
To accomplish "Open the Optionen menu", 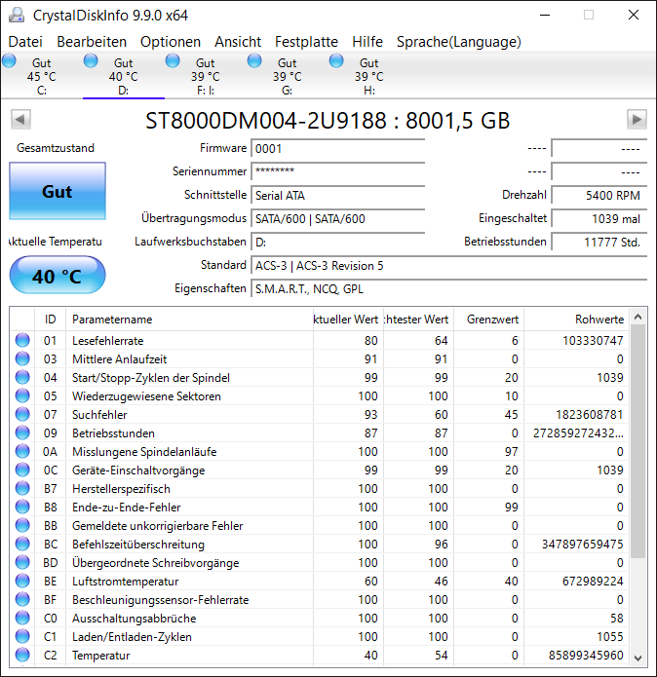I will 171,42.
